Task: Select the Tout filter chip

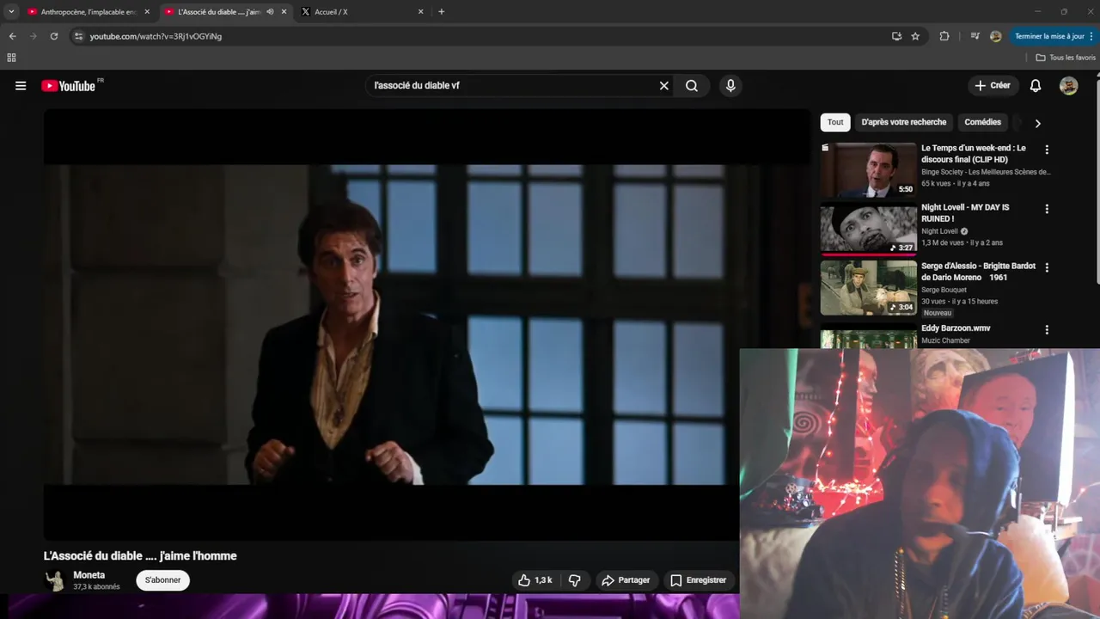Action: pos(835,122)
